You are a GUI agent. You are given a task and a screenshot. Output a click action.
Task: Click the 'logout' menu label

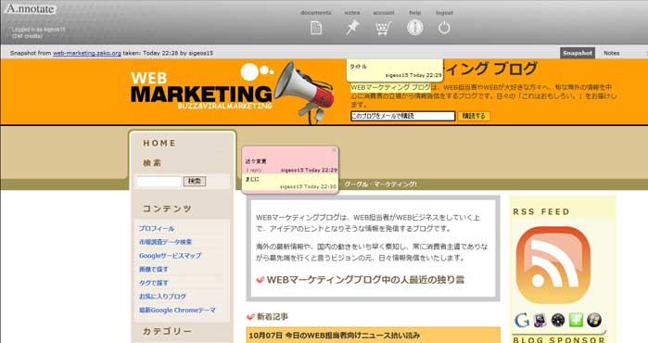pyautogui.click(x=444, y=13)
